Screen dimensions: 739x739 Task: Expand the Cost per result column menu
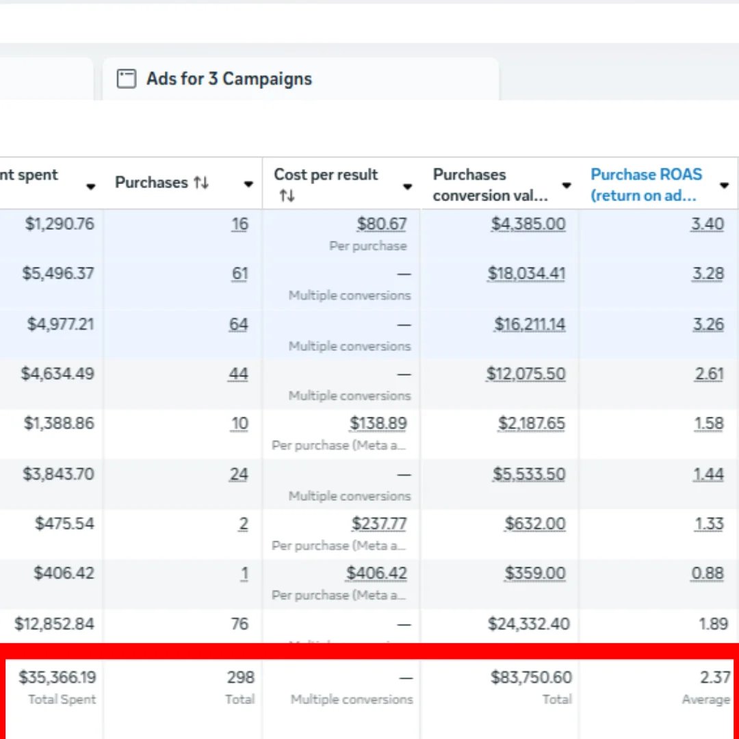tap(408, 186)
